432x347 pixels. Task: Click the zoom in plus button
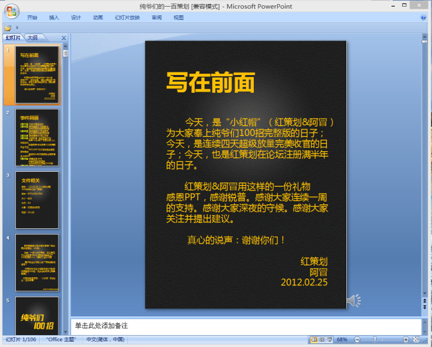(405, 340)
